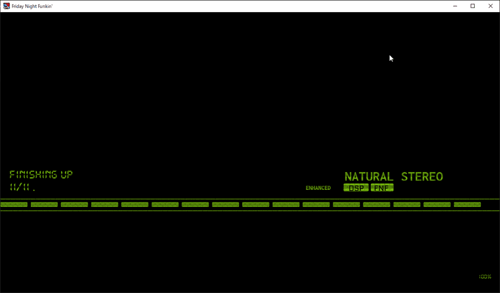500x293 pixels.
Task: Minimize the Friday Night Funkin' window
Action: 455,6
